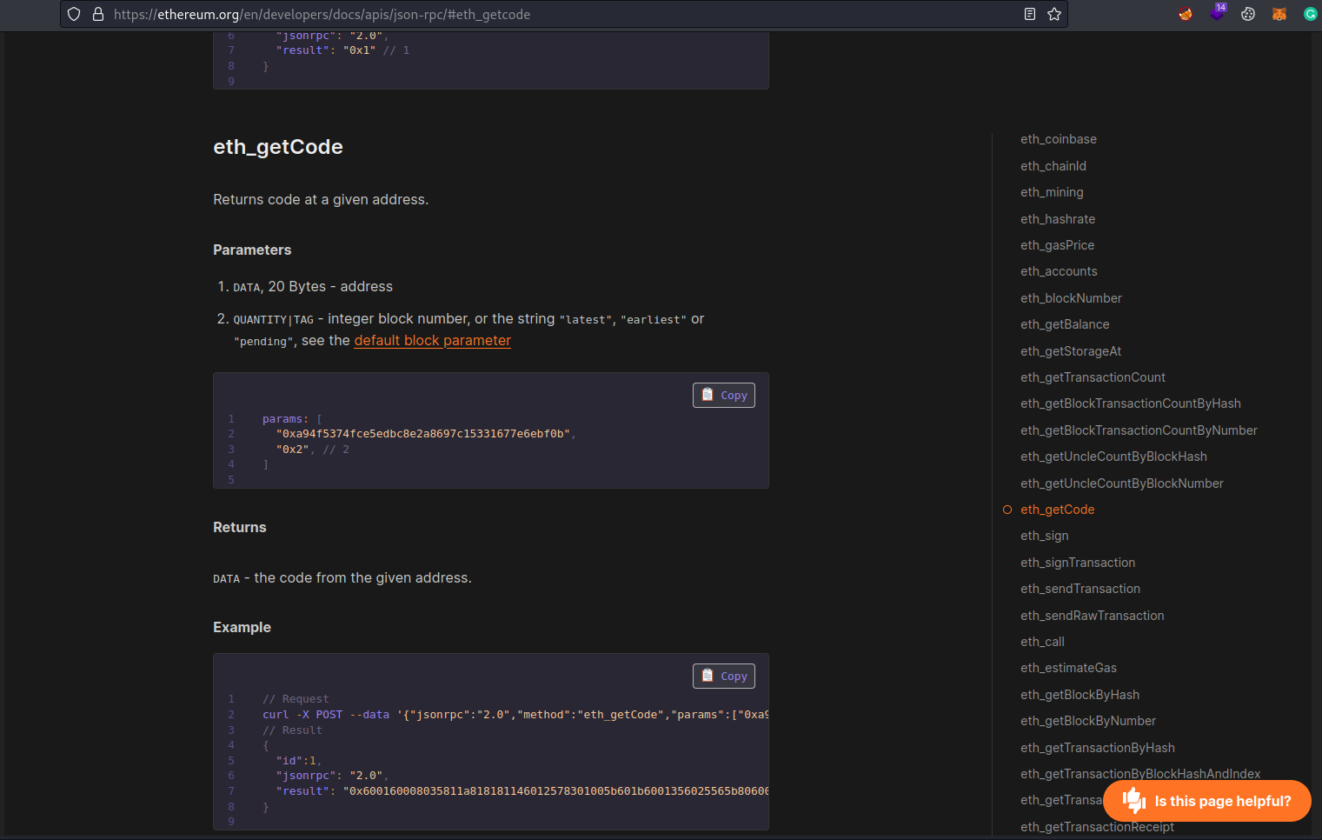Bookmark this page with the star
The height and width of the screenshot is (840, 1322).
[x=1054, y=14]
